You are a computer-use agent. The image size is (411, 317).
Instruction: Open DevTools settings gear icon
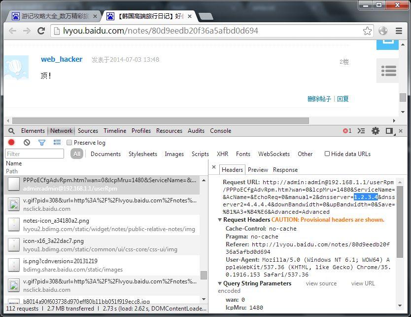click(376, 131)
